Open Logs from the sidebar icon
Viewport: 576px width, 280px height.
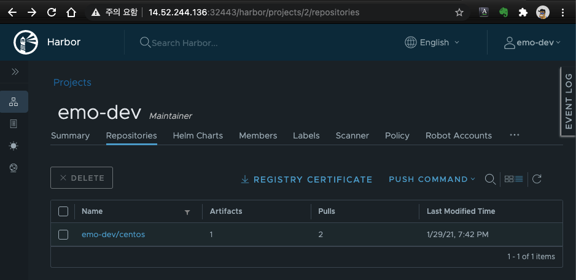point(14,124)
